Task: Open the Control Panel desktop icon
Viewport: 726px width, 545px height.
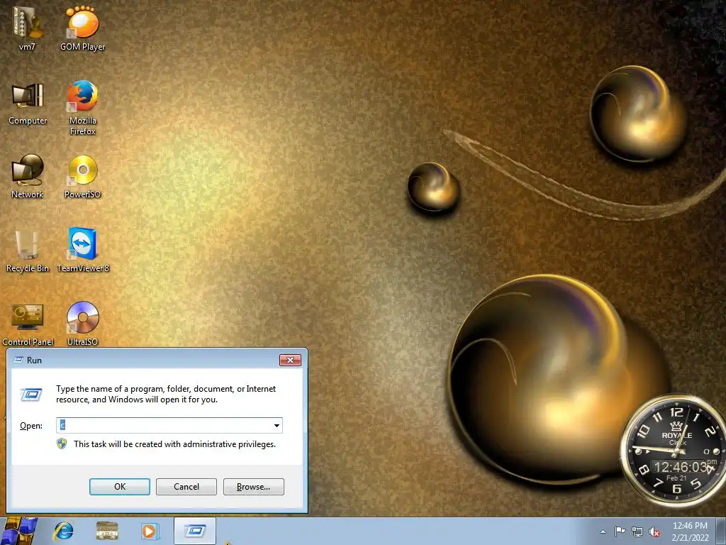Action: coord(28,324)
